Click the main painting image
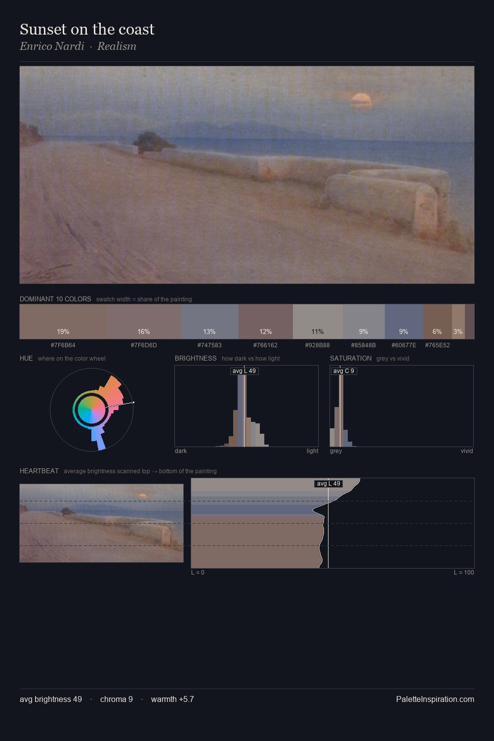 (247, 175)
